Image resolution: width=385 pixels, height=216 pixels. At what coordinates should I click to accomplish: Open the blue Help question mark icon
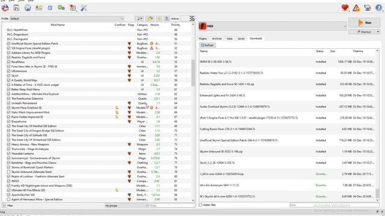[378, 8]
